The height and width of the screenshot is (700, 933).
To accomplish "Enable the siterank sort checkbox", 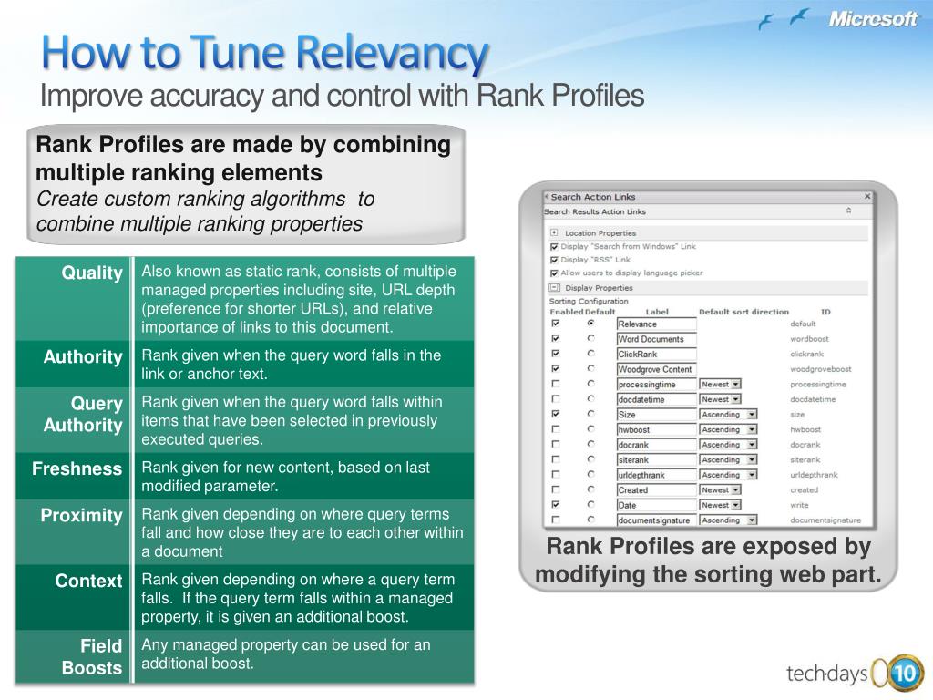I will pyautogui.click(x=556, y=459).
